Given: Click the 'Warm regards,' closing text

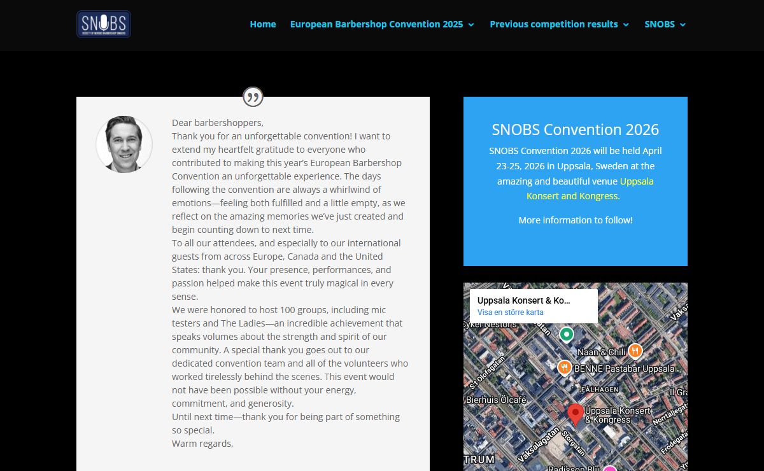Looking at the screenshot, I should (x=202, y=444).
